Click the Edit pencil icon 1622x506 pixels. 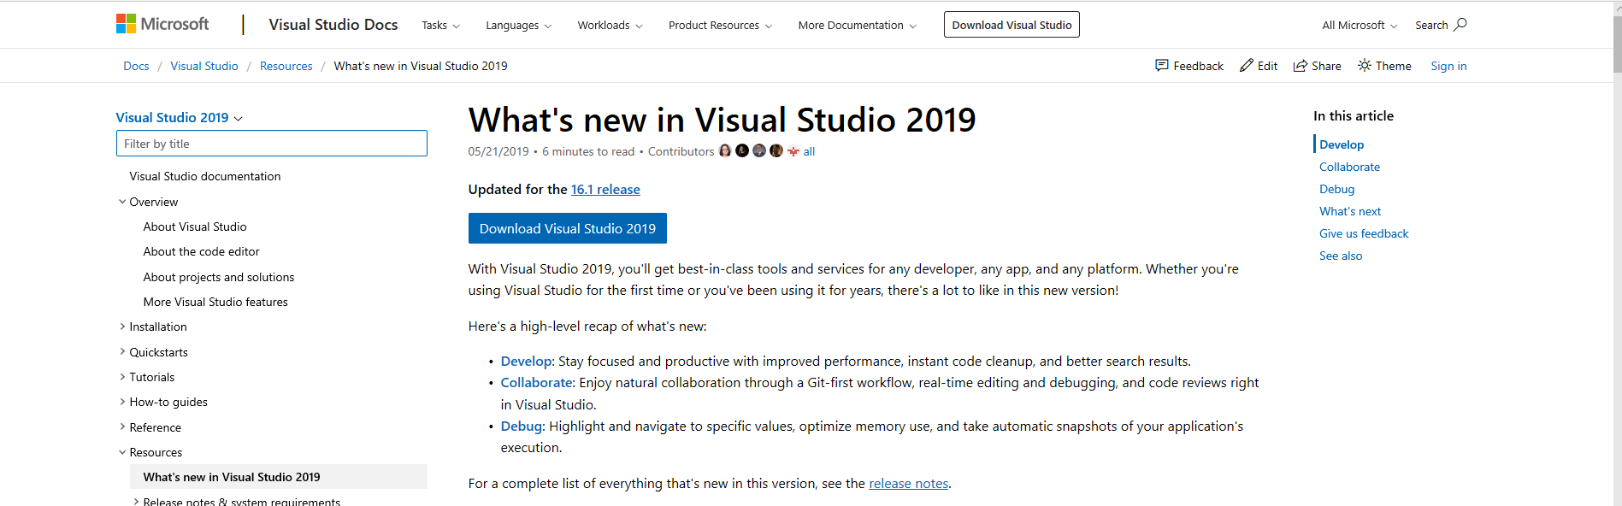click(x=1247, y=65)
